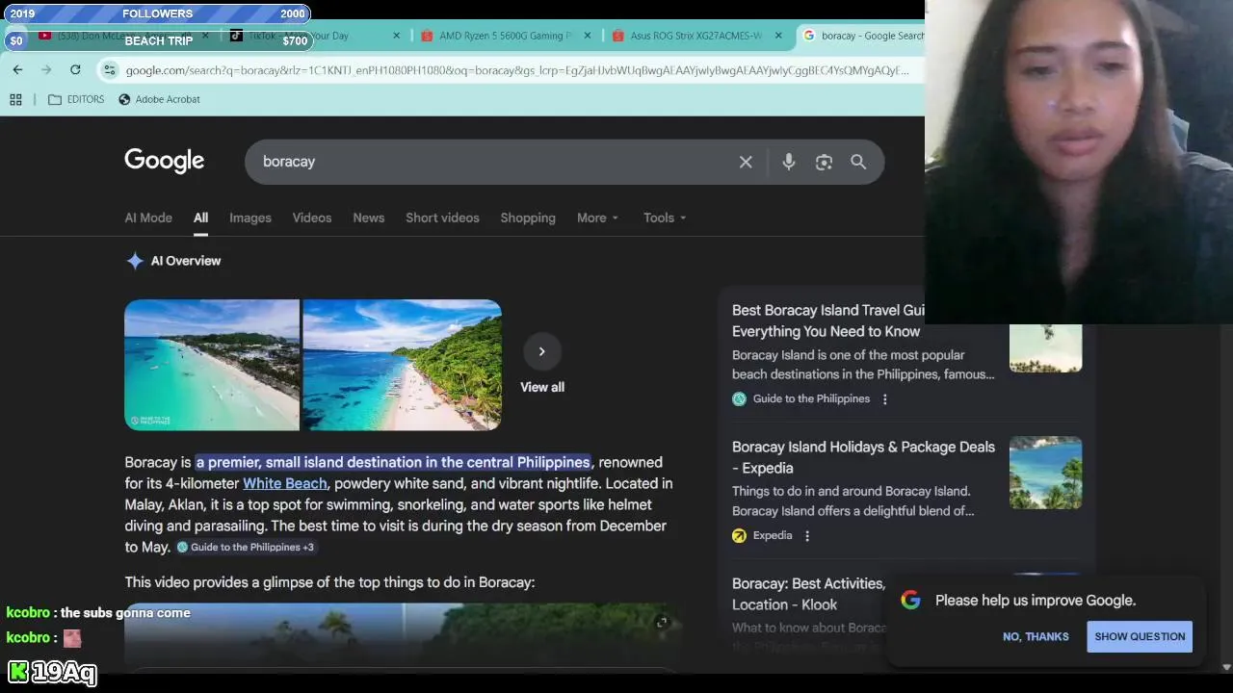Open the White Beach link

[285, 483]
